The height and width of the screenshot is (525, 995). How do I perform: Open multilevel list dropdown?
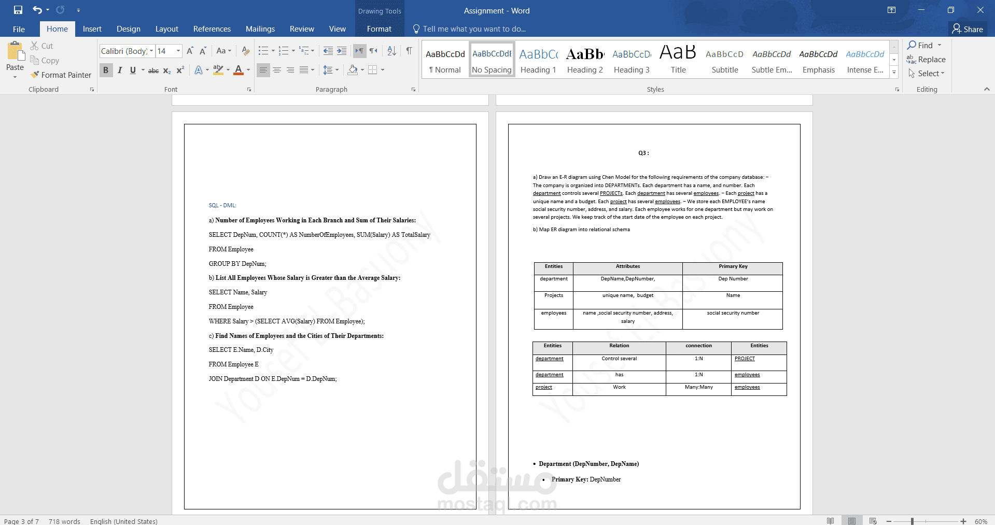click(313, 51)
